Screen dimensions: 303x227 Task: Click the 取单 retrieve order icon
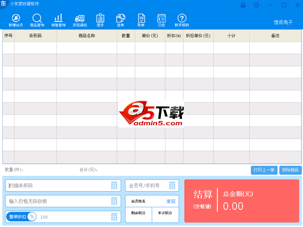(x=141, y=20)
